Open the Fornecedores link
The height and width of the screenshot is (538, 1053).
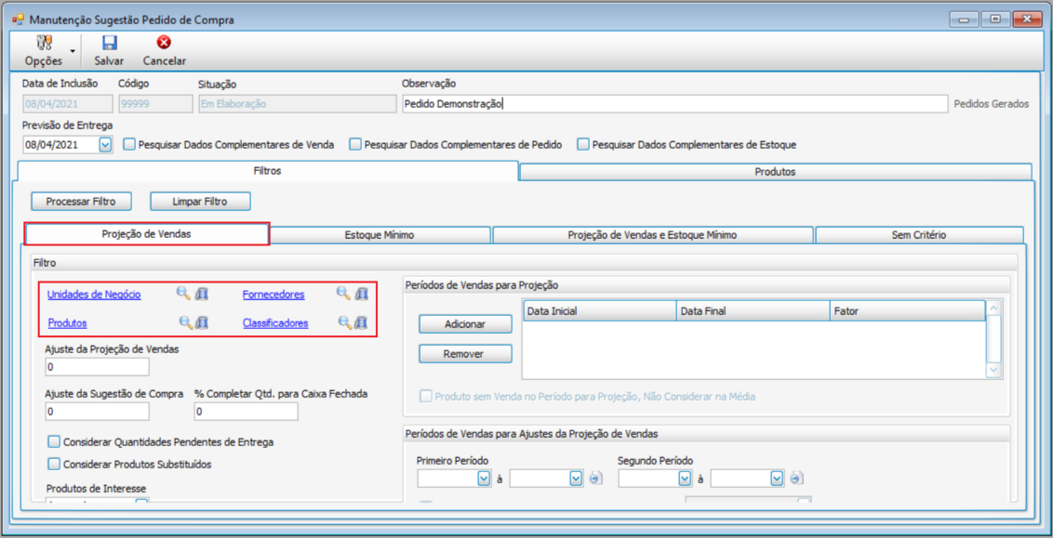click(273, 294)
